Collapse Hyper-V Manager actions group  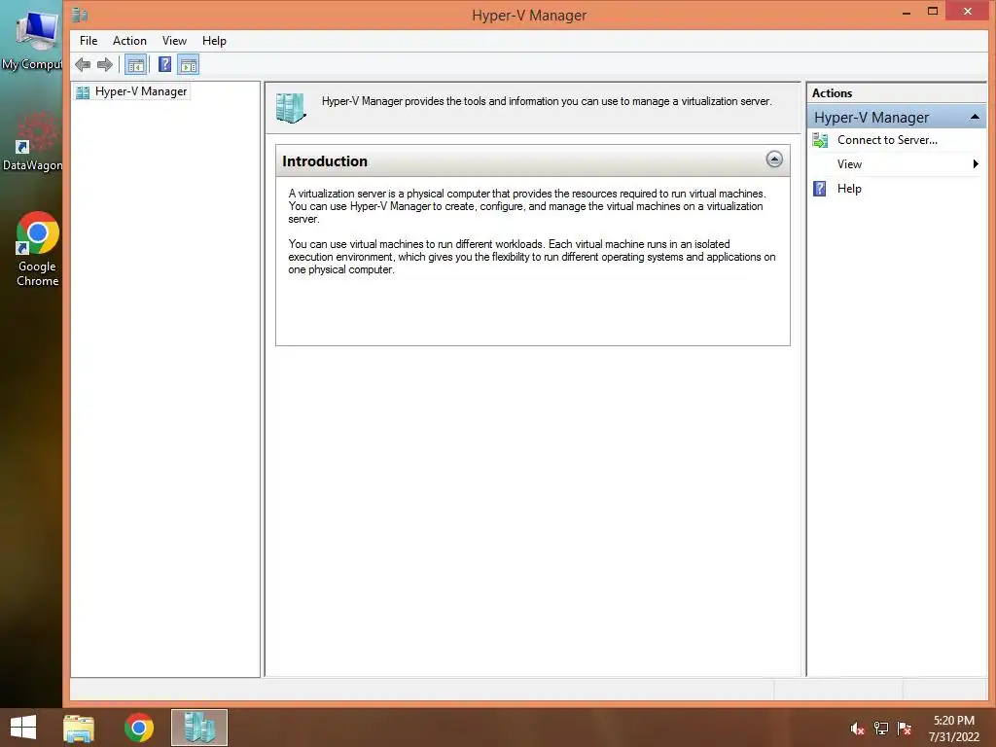pos(975,117)
